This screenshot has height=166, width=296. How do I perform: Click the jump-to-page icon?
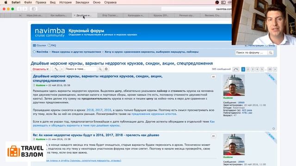[x=236, y=70]
